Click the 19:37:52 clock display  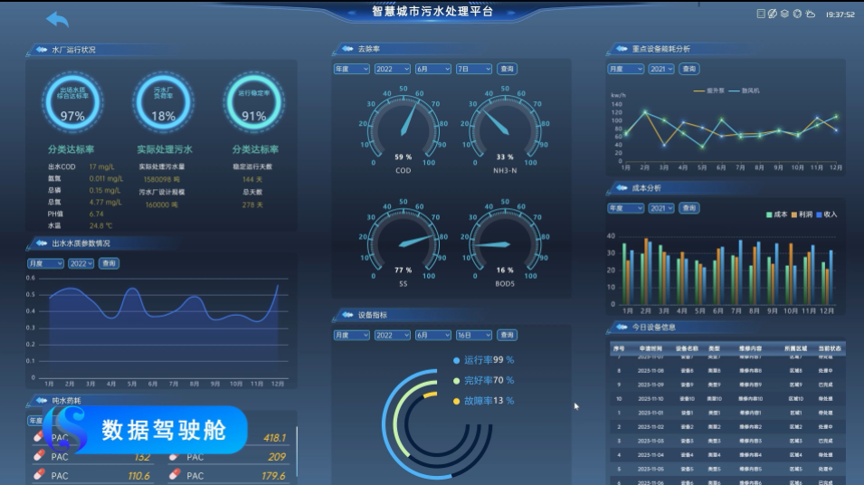click(x=840, y=14)
